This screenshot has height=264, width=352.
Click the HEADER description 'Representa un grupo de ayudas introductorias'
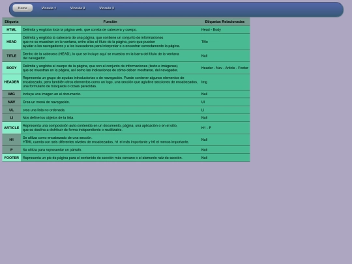tap(110, 82)
